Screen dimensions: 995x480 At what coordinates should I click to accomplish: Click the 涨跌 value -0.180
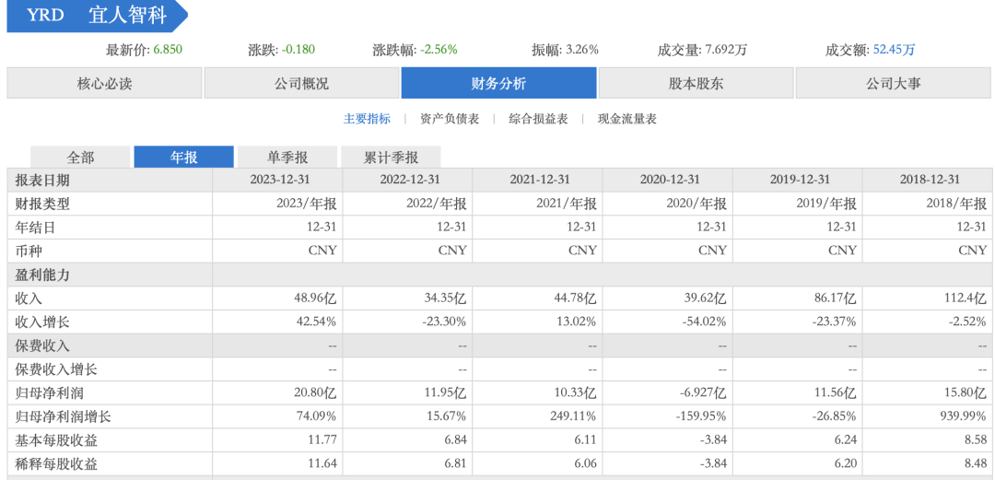(298, 50)
